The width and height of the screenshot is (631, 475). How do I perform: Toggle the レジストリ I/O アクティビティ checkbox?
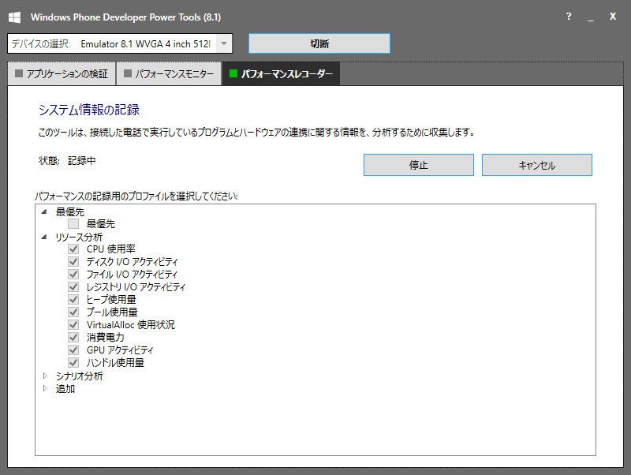(x=73, y=287)
